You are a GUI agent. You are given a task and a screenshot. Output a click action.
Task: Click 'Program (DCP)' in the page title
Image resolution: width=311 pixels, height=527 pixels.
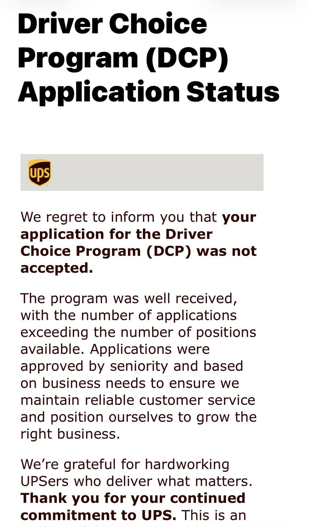123,58
